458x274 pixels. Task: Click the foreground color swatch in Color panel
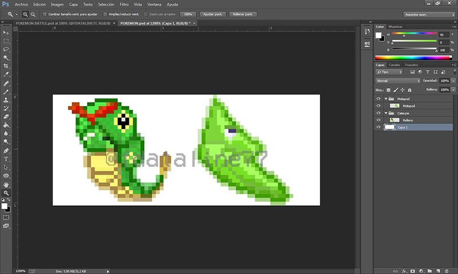[x=378, y=36]
